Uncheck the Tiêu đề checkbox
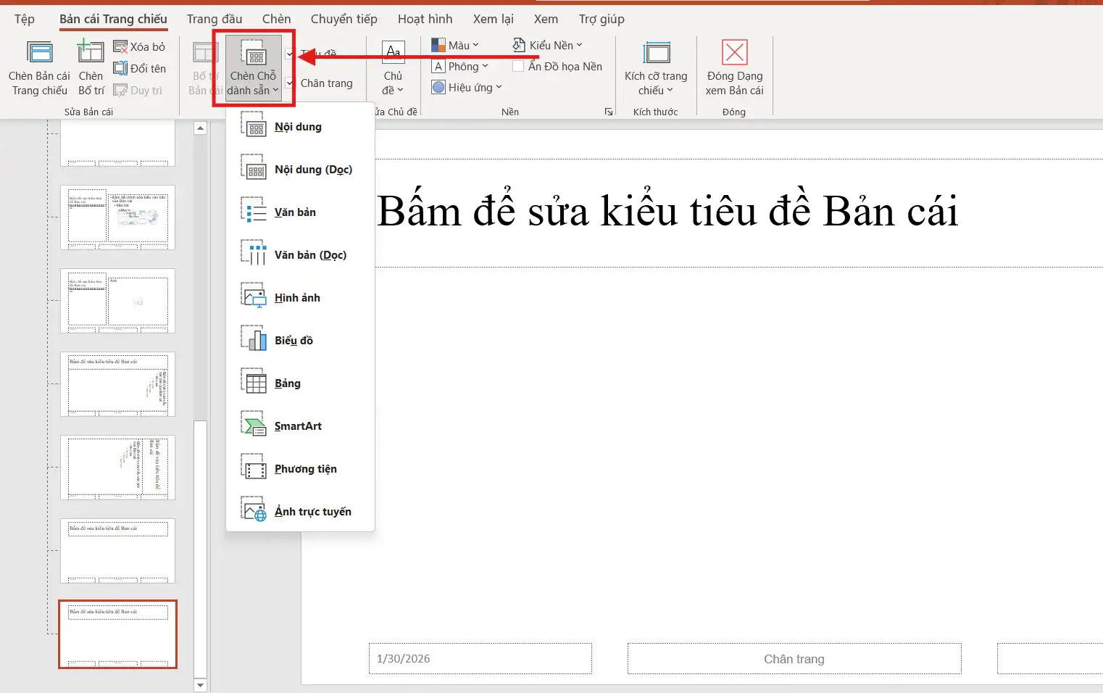The image size is (1103, 693). tap(290, 53)
